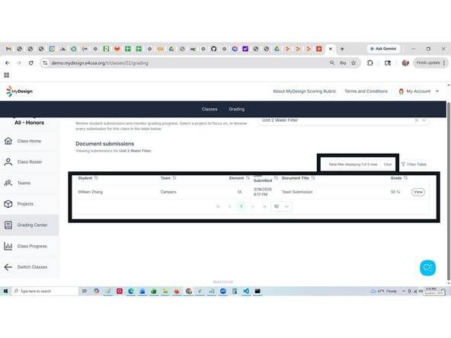
Task: Expand the Unit 2 Water Filter project selector
Action: [x=424, y=120]
